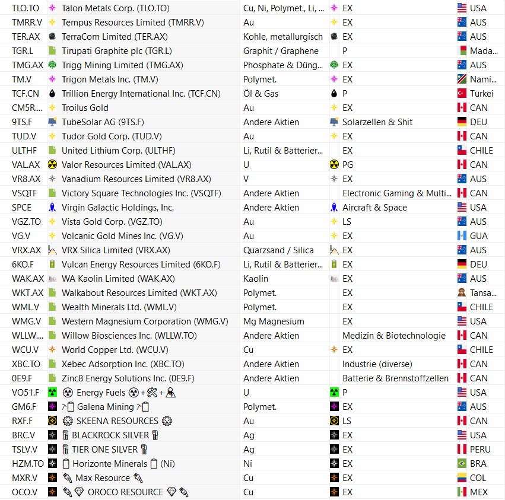The height and width of the screenshot is (500, 505).
Task: Click the Electronic Gaming & Multi... sector cell
Action: point(397,193)
